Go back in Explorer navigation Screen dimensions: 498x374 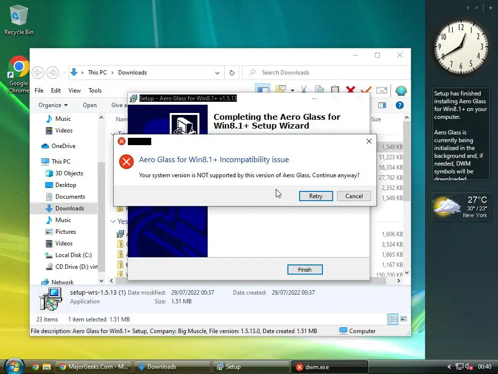pos(38,73)
